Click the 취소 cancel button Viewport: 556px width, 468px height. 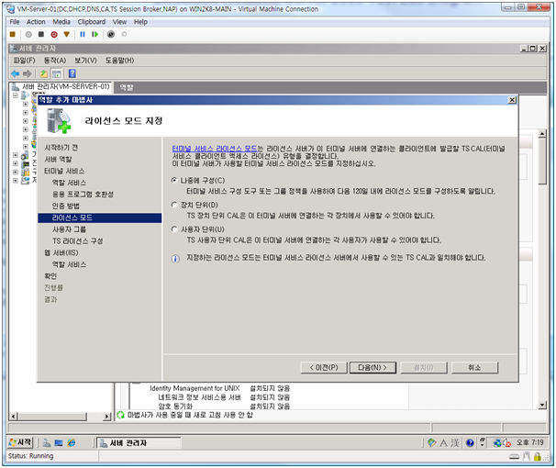(x=474, y=368)
